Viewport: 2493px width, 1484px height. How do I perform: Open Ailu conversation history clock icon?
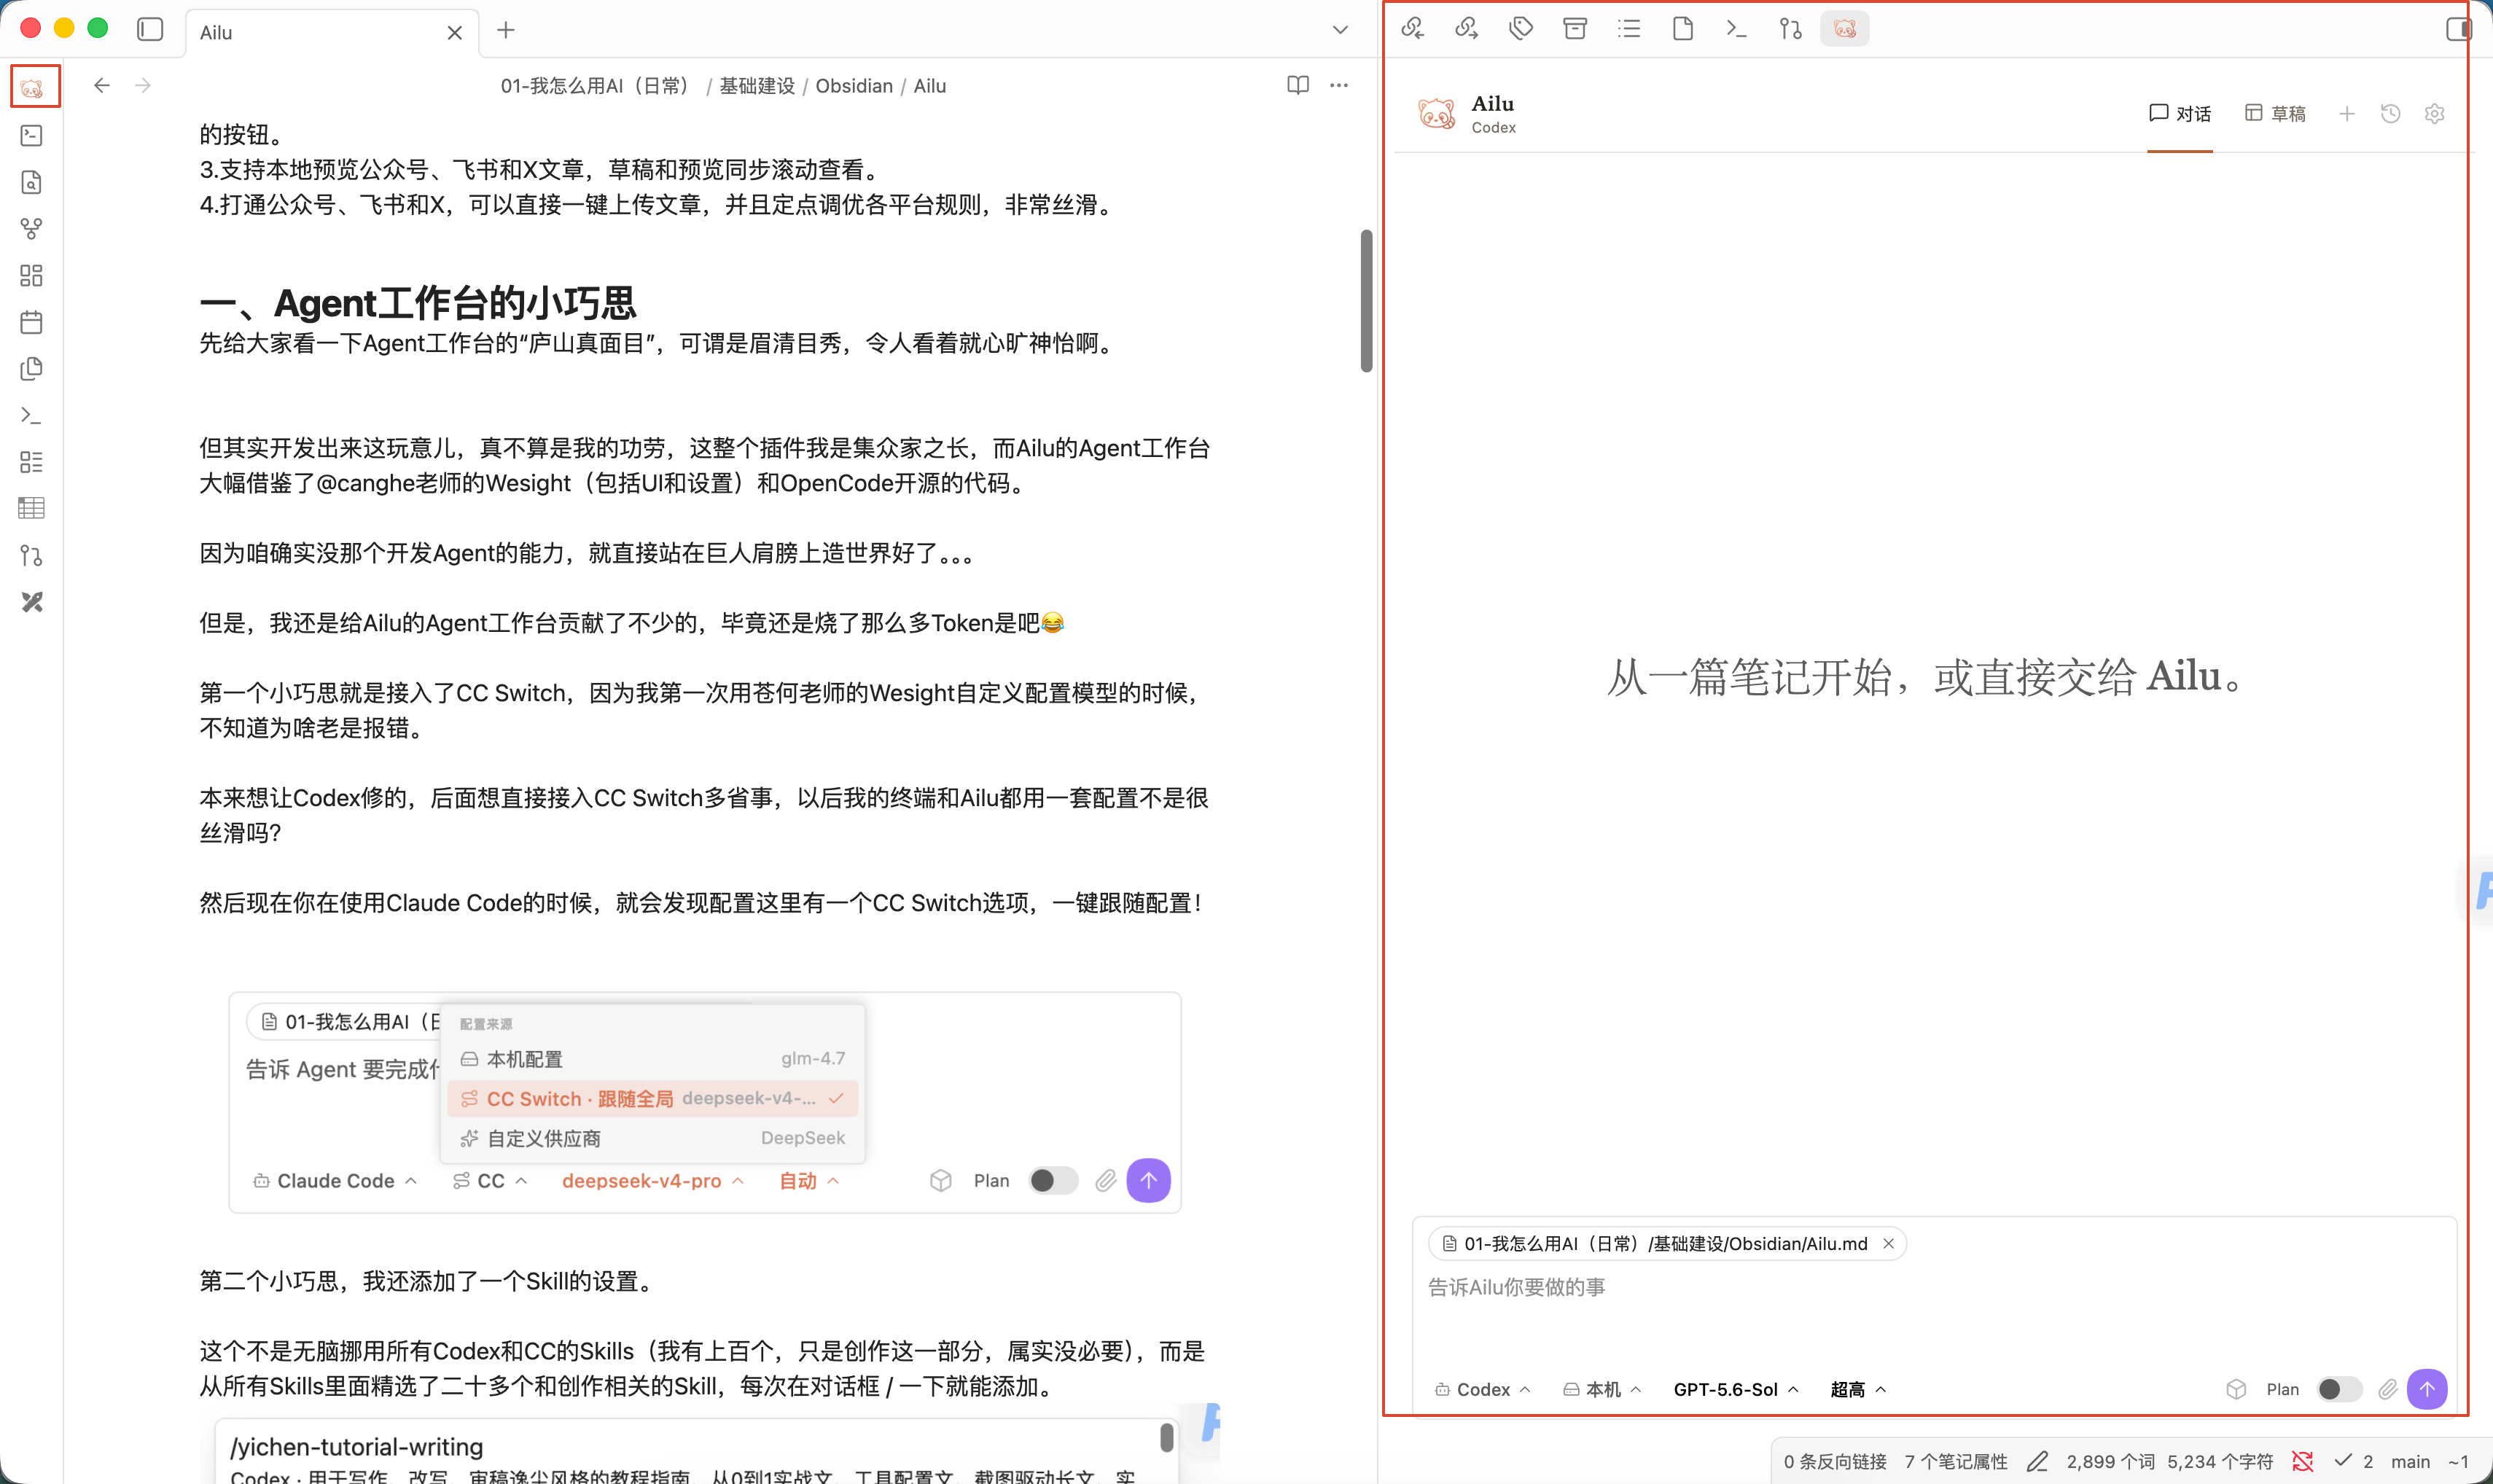[x=2391, y=114]
